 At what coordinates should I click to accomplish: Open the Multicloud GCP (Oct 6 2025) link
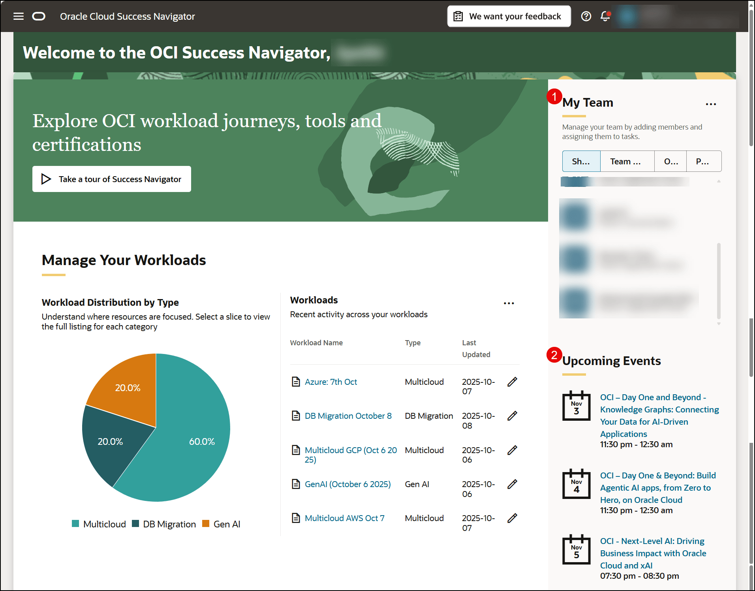point(351,455)
